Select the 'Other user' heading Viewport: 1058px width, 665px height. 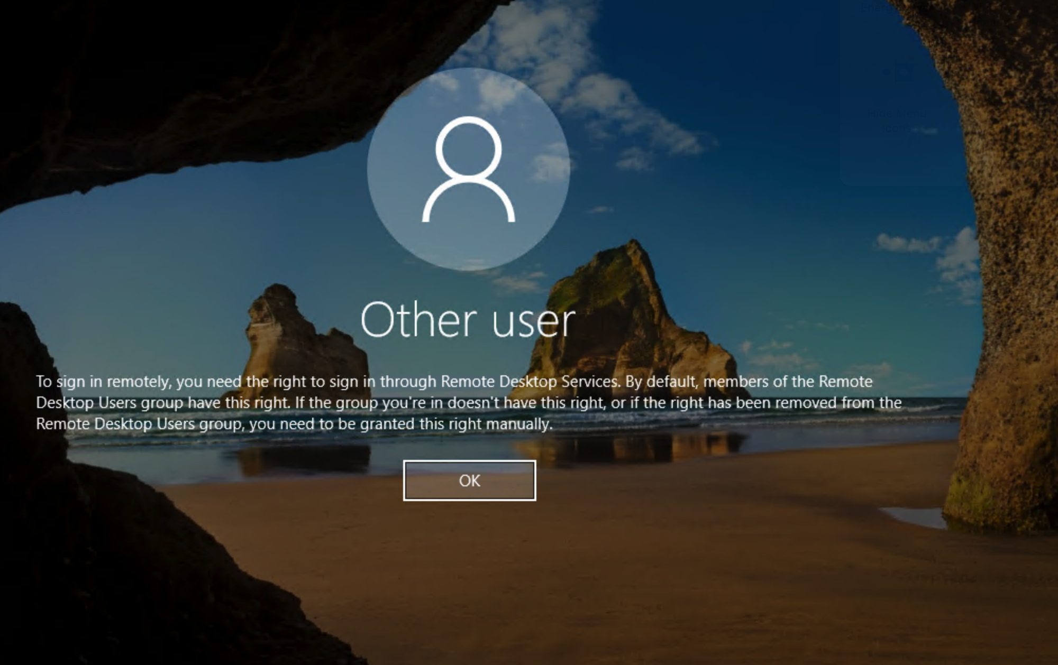(468, 320)
